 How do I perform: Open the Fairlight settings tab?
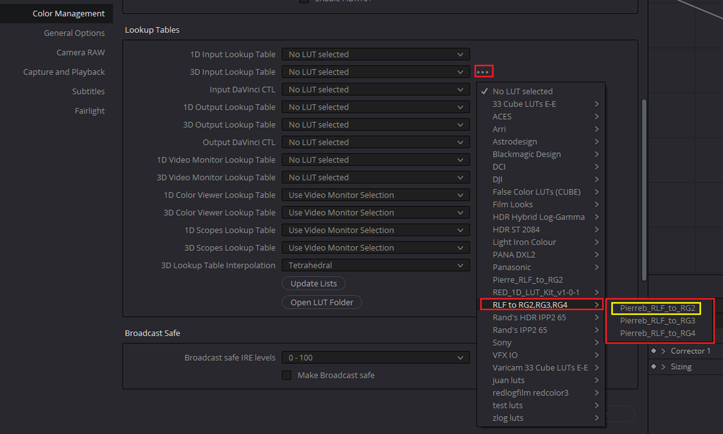(56, 111)
